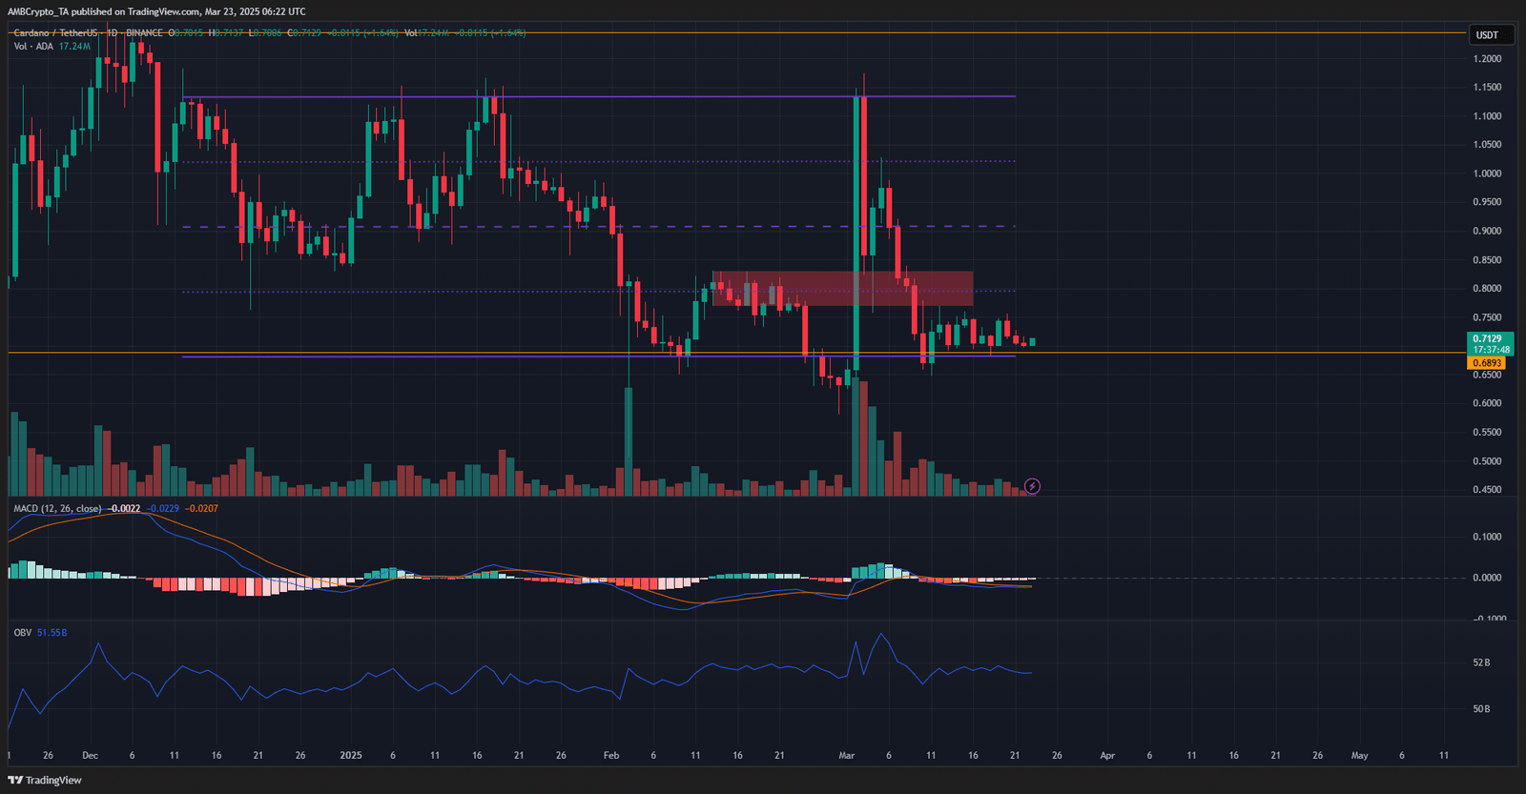Image resolution: width=1526 pixels, height=794 pixels.
Task: Click the BINANCE exchange label in legend
Action: click(144, 33)
